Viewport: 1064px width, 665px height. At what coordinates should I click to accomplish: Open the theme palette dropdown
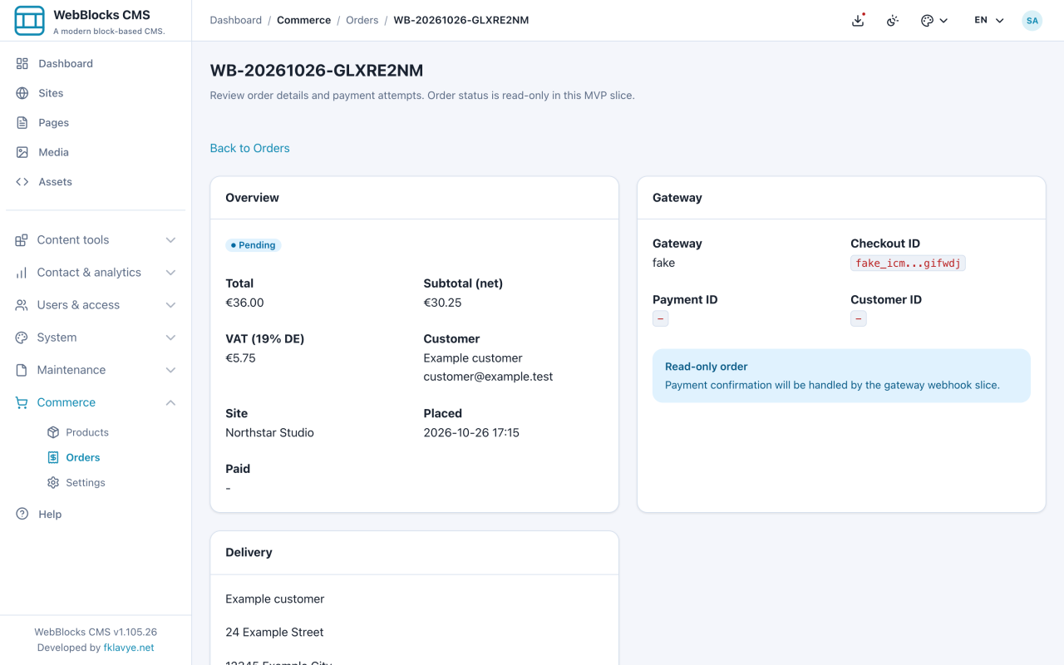(934, 21)
